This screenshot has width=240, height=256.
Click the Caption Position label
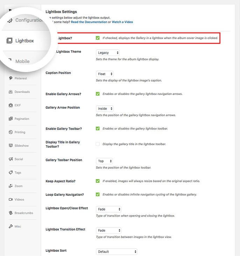pos(58,73)
